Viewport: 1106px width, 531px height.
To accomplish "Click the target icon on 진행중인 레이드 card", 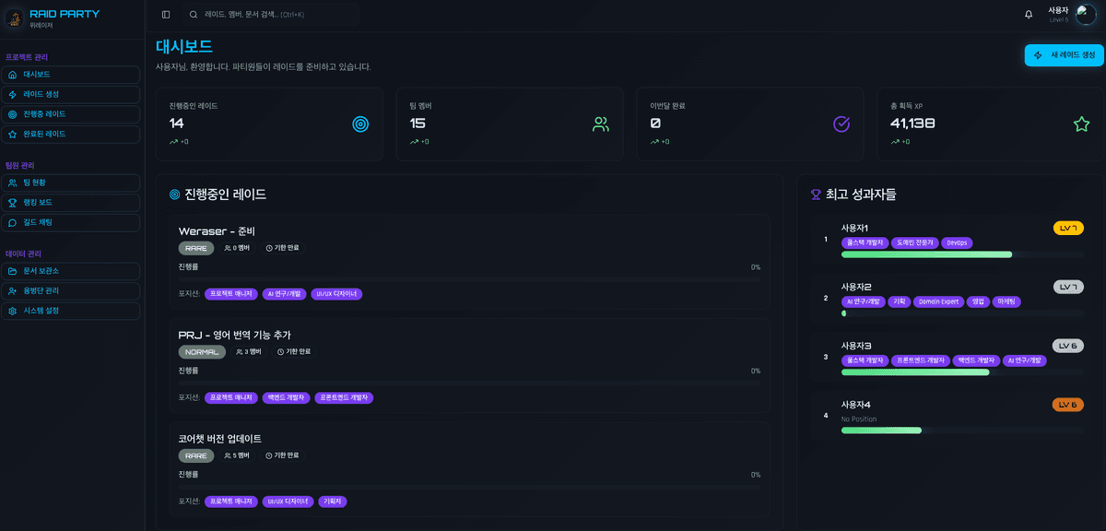I will click(x=360, y=124).
